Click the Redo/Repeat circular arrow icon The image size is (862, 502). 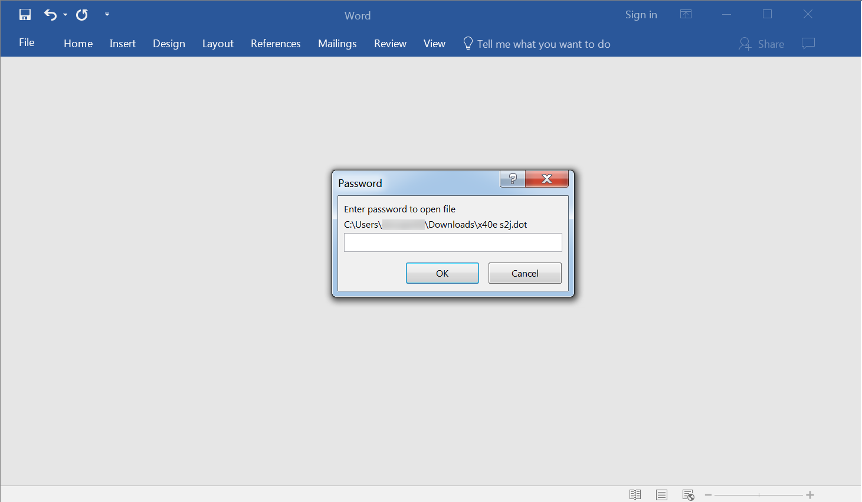coord(82,15)
